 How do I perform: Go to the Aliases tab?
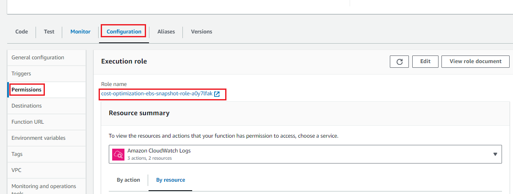click(166, 32)
